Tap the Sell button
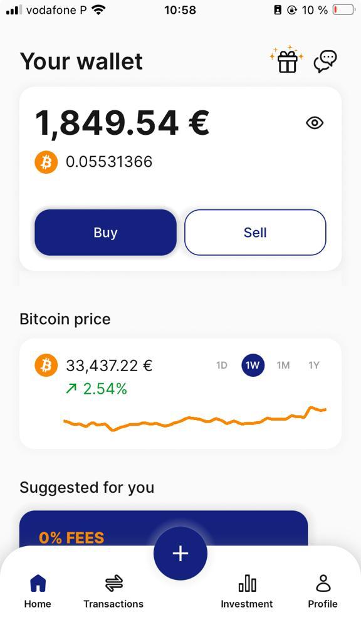 255,233
